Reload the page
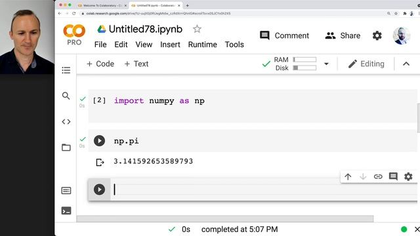The width and height of the screenshot is (420, 236). [74, 13]
